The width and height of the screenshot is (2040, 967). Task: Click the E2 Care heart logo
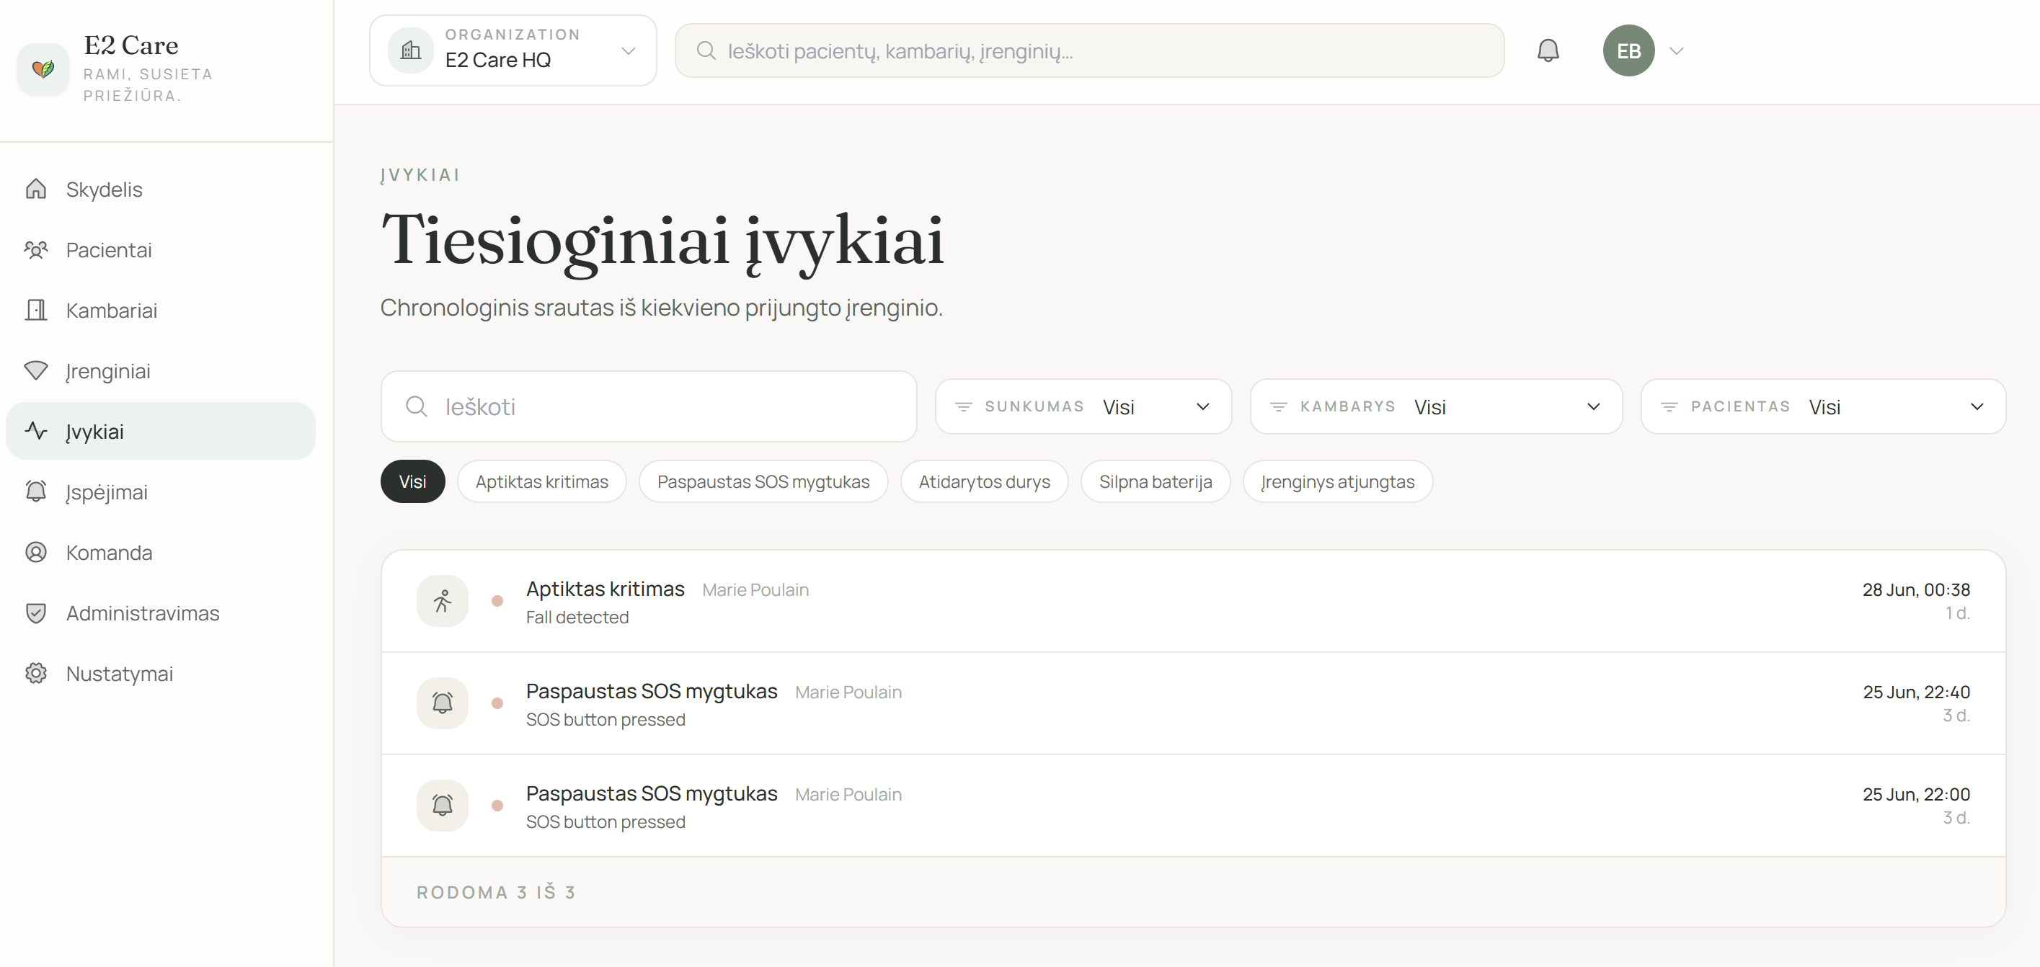(43, 69)
